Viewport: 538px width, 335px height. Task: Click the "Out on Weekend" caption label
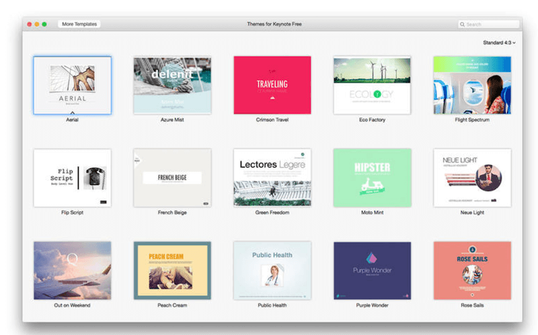pyautogui.click(x=72, y=305)
